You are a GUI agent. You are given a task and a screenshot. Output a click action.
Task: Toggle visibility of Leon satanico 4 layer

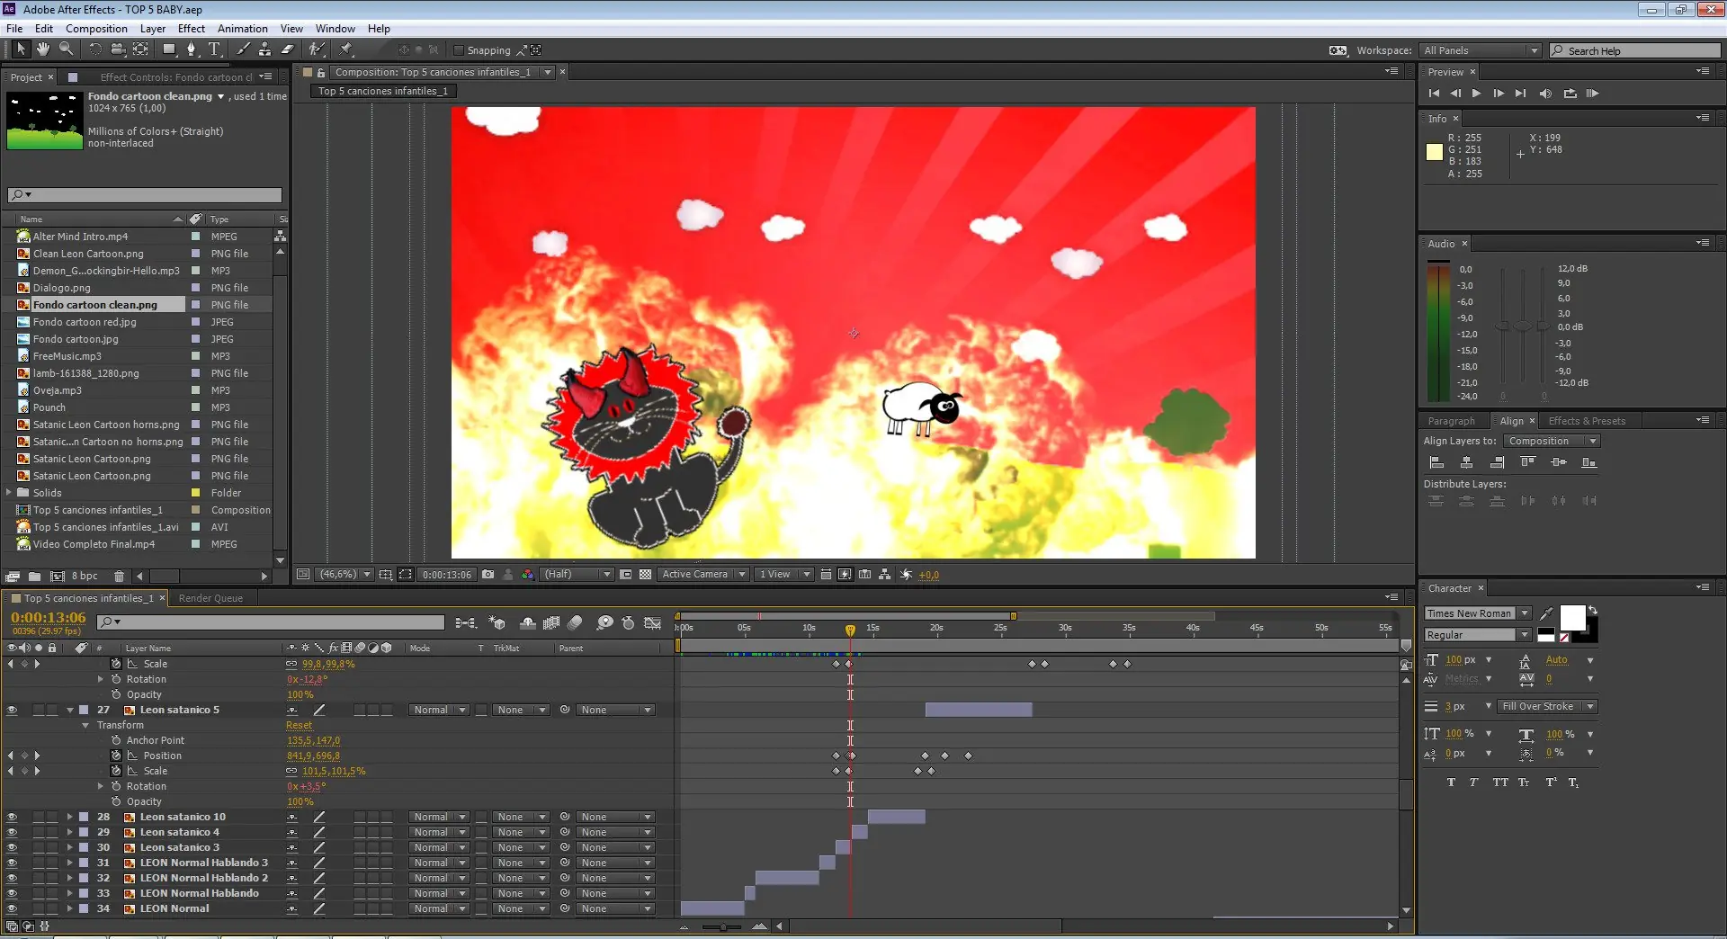[x=12, y=832]
